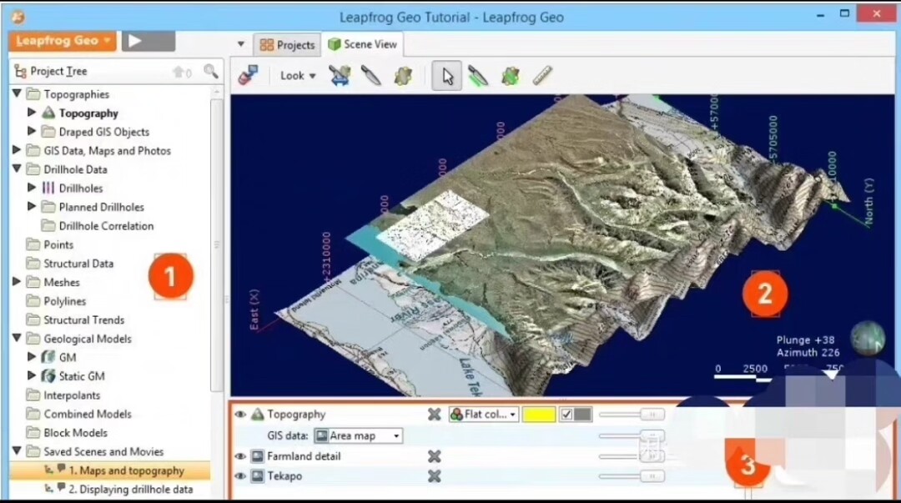Image resolution: width=901 pixels, height=503 pixels.
Task: Remove Farmland detail from scene with X
Action: [x=435, y=456]
